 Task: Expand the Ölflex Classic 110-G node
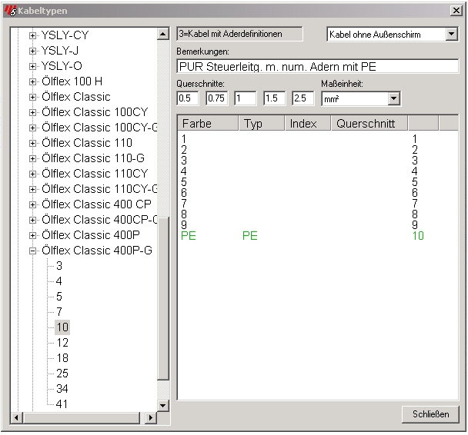pos(32,159)
